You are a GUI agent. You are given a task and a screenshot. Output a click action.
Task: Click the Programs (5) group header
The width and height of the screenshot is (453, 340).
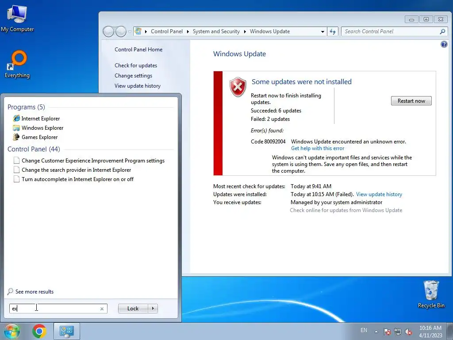(x=26, y=107)
